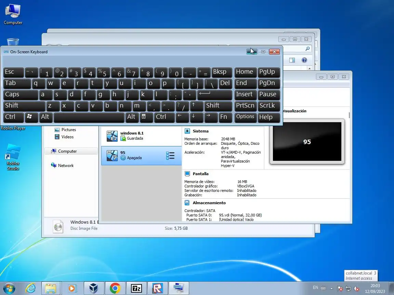Open Pictures in the navigation pane
The height and width of the screenshot is (295, 394).
[x=65, y=130]
